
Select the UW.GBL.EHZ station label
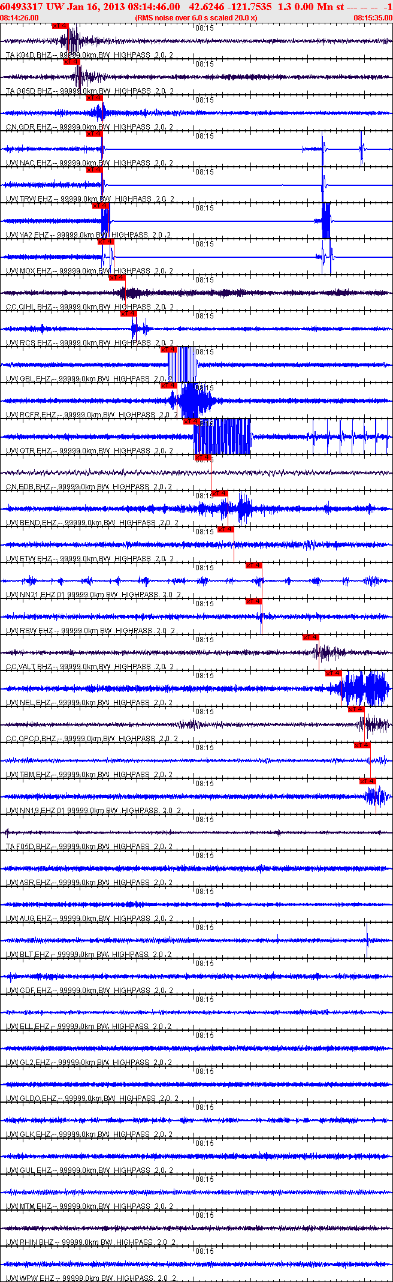tap(90, 379)
